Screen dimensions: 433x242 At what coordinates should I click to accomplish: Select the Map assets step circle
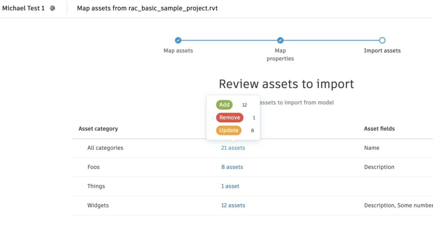[178, 40]
